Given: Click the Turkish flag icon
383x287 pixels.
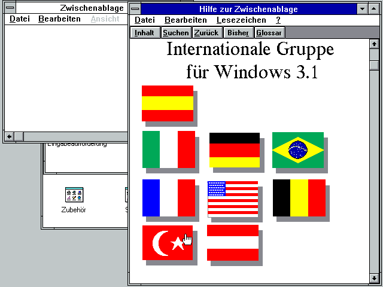Looking at the screenshot, I should [x=168, y=243].
